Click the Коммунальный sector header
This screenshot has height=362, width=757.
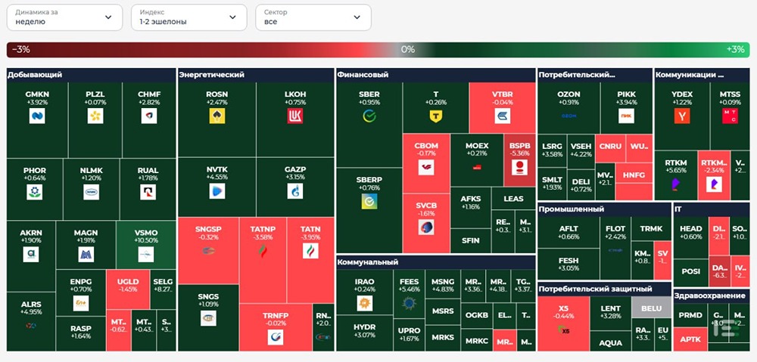point(436,261)
